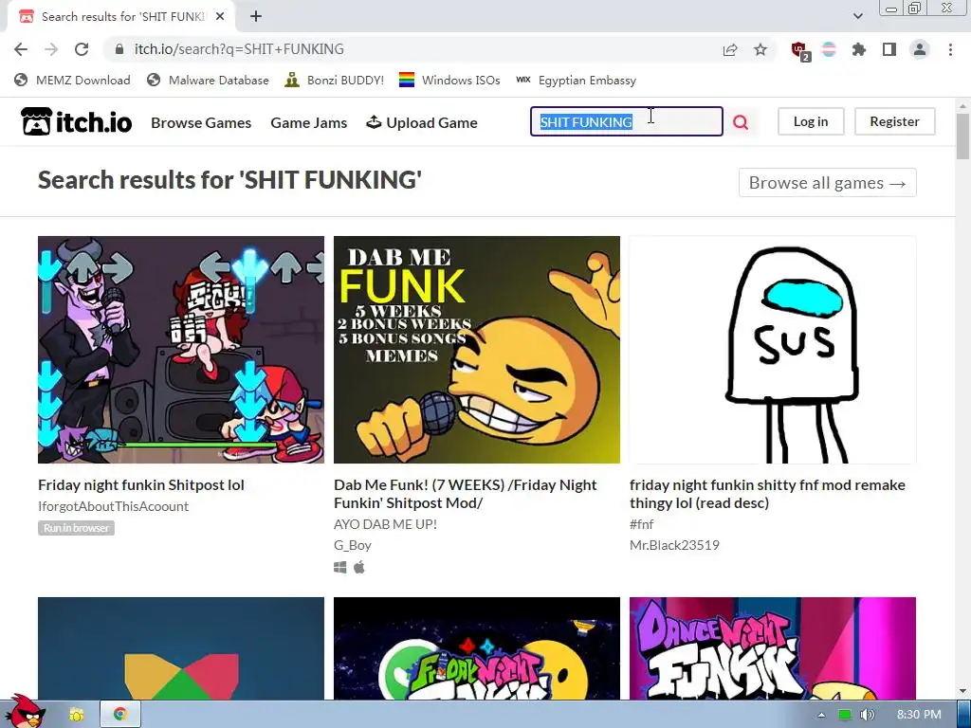
Task: Click the padlock site info icon
Action: click(120, 49)
